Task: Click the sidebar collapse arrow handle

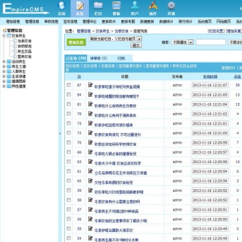Action: point(60,134)
